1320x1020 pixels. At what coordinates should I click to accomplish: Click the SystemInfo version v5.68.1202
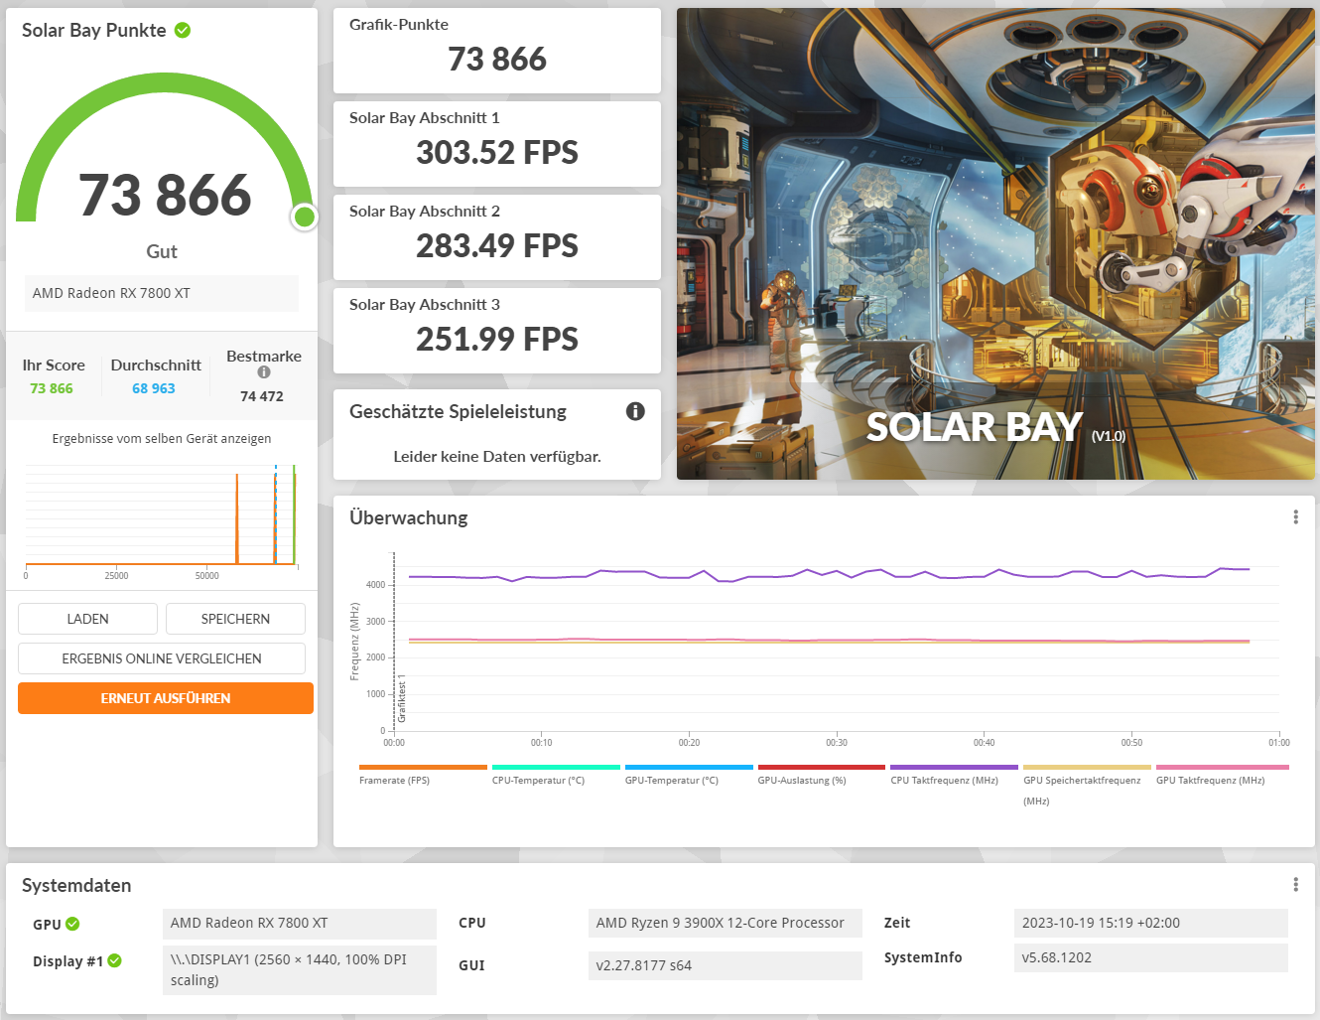click(x=1151, y=957)
